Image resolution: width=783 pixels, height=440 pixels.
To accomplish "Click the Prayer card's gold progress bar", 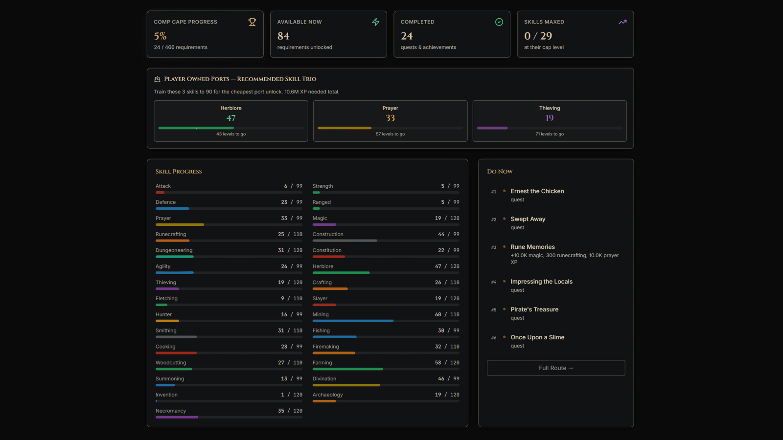I will [x=345, y=128].
